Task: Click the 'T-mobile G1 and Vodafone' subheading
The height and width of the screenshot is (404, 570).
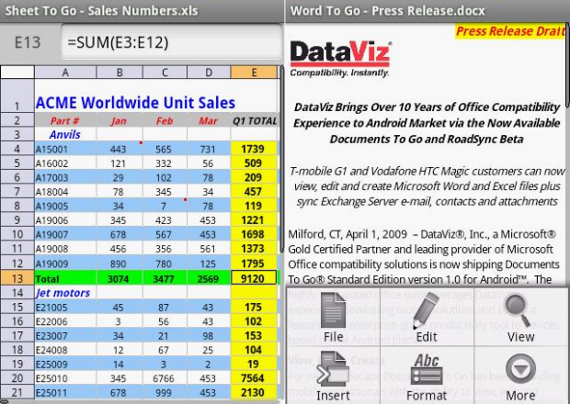Action: tap(427, 185)
